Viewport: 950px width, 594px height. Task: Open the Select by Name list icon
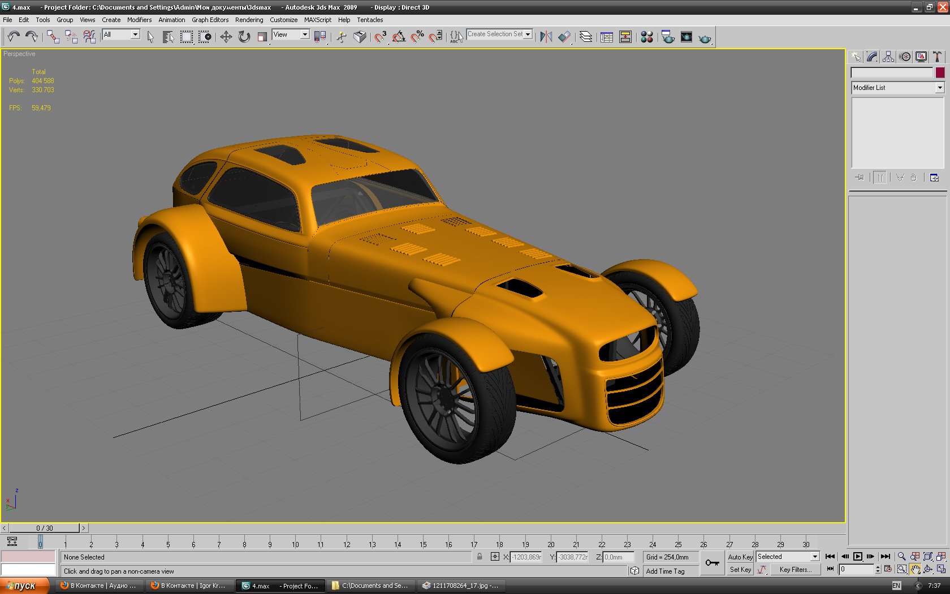click(x=168, y=37)
